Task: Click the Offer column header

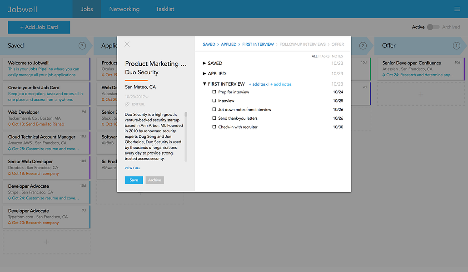Action: (x=421, y=46)
